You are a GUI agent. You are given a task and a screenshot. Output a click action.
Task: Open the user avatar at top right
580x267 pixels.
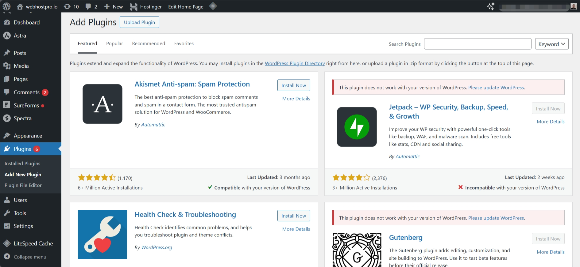574,6
